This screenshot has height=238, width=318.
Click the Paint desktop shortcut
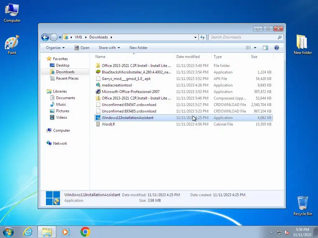[12, 45]
